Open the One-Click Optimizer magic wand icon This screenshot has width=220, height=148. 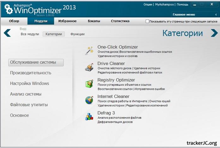89,51
